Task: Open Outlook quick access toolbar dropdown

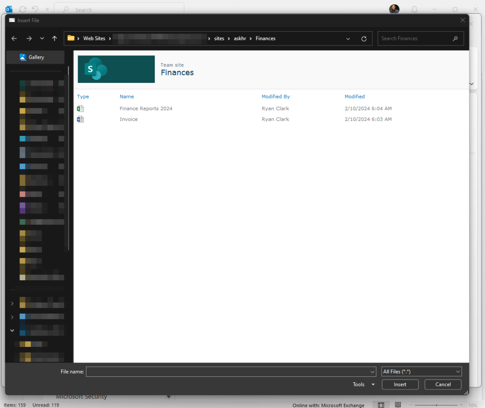Action: coord(47,9)
